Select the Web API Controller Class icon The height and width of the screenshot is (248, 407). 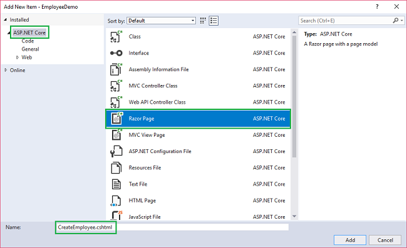(x=116, y=102)
